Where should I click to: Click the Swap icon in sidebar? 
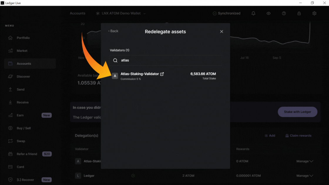point(11,141)
